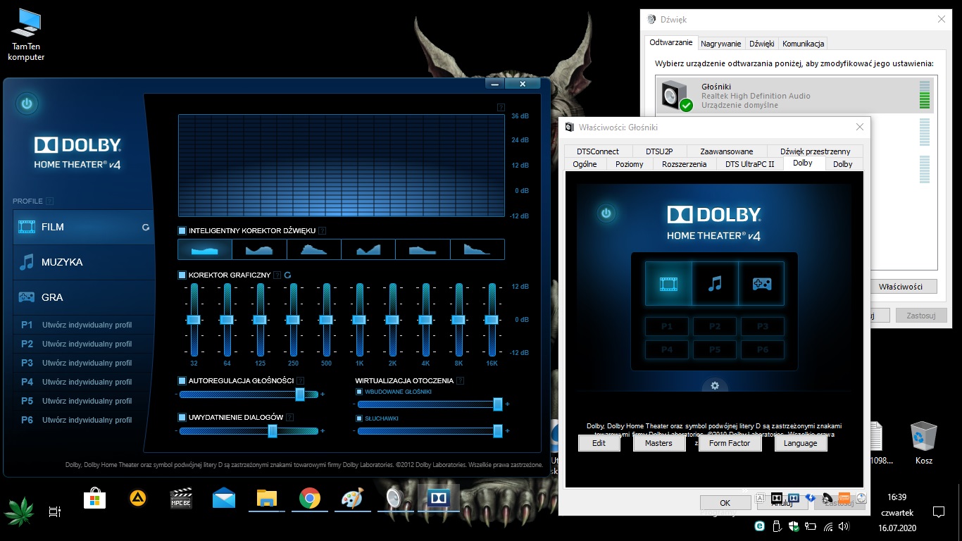Screen dimensions: 962x541
Task: Toggle Słuchawki checkbox
Action: click(x=359, y=418)
